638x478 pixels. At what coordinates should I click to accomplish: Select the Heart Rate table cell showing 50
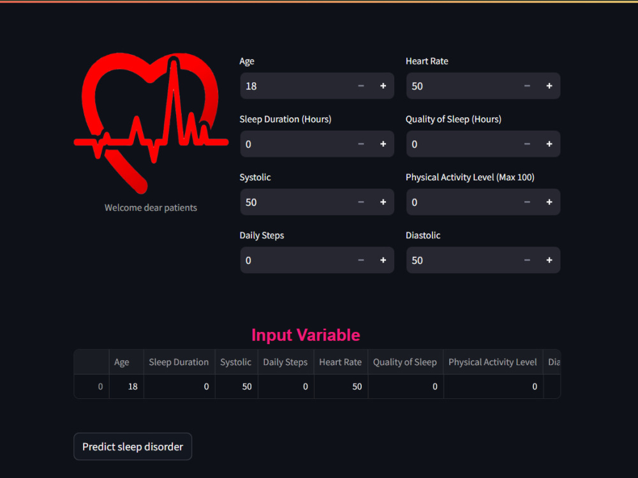(x=341, y=387)
